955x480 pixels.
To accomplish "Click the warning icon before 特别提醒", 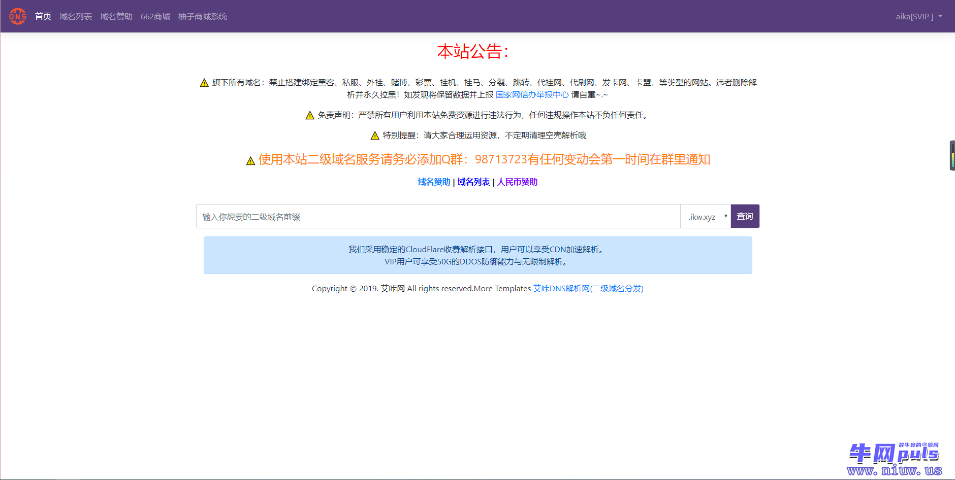I will pos(375,135).
